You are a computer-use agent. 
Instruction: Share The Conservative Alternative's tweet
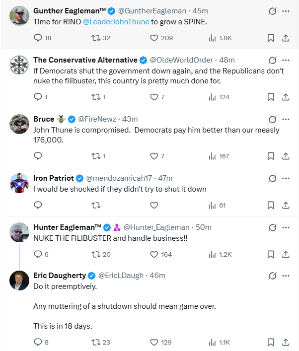286,97
